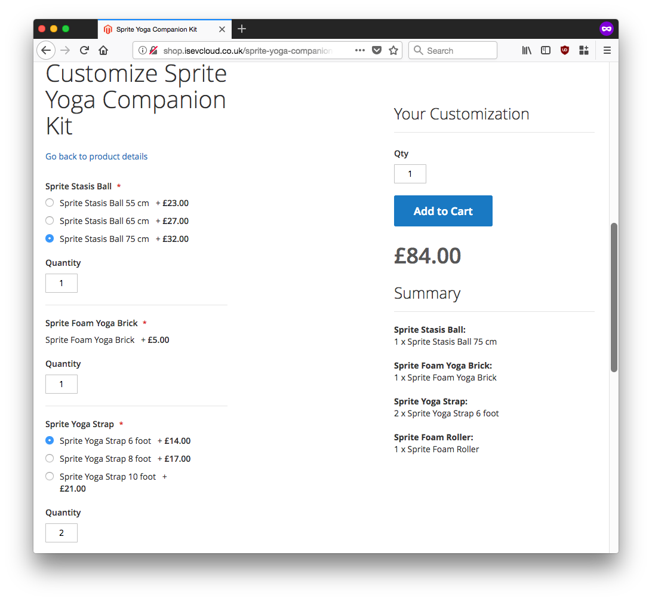Select Sprite Stasis Ball 65 cm option
Image resolution: width=652 pixels, height=601 pixels.
[50, 221]
